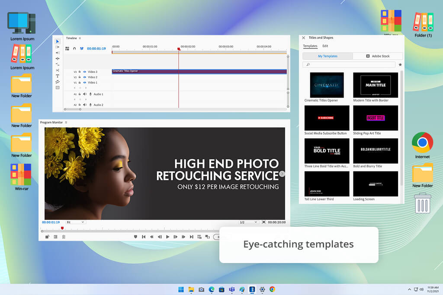Viewport: 443px width, 295px height.
Task: Hide Video 2 track with eye icon
Action: point(84,77)
